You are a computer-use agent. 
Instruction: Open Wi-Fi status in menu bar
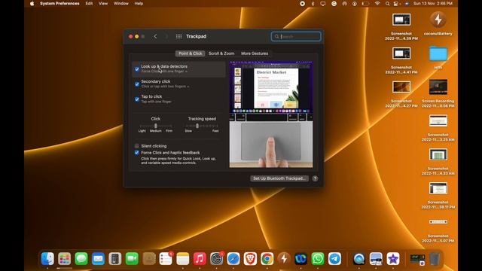coord(377,4)
